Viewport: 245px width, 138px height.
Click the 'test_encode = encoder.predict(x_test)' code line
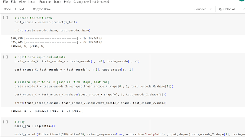[x=46, y=22]
